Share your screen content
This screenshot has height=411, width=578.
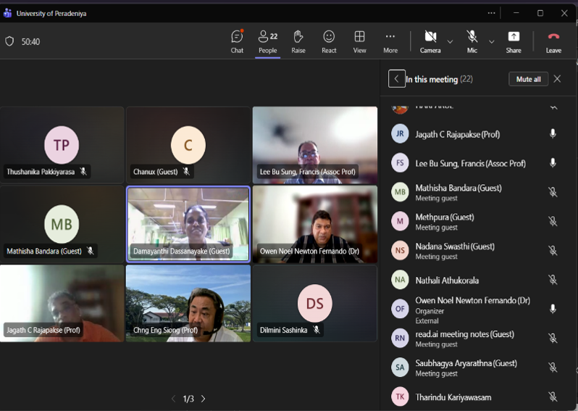coord(514,42)
